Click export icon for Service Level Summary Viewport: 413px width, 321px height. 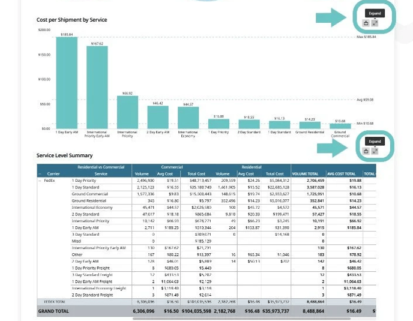pos(366,151)
